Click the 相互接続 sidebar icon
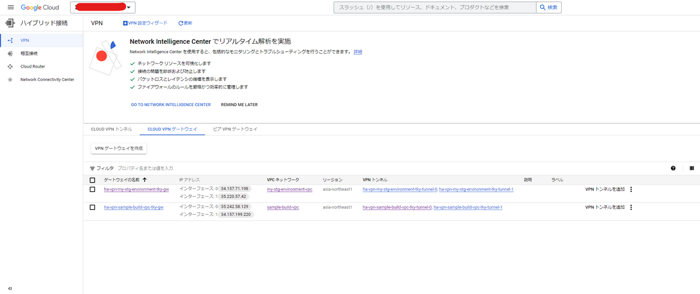The width and height of the screenshot is (700, 294). 9,53
